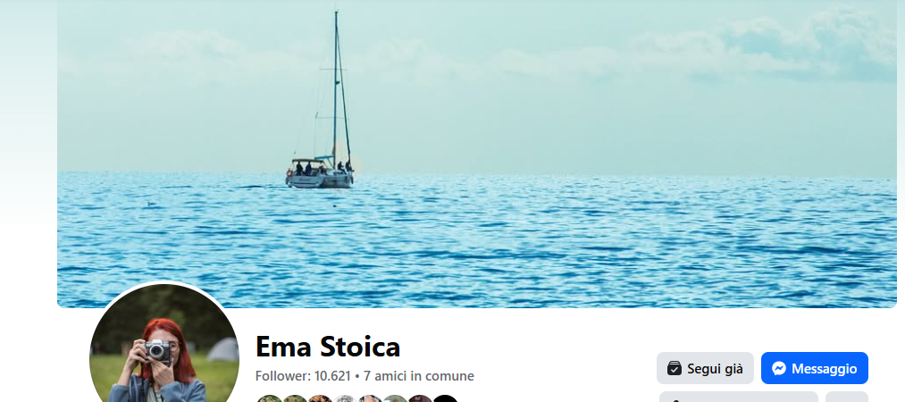
Task: Click the checkmark icon in Segui già
Action: click(674, 369)
